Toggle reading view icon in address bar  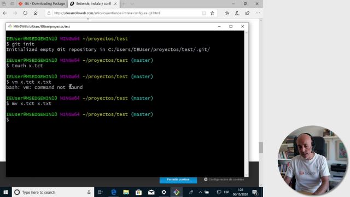click(x=204, y=13)
